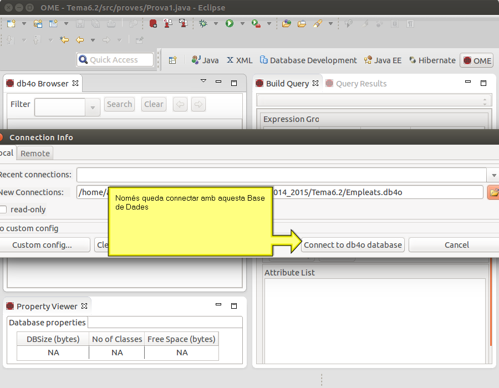Switch to the Hibernate perspective
Screen dimensions: 499x388
coord(432,60)
